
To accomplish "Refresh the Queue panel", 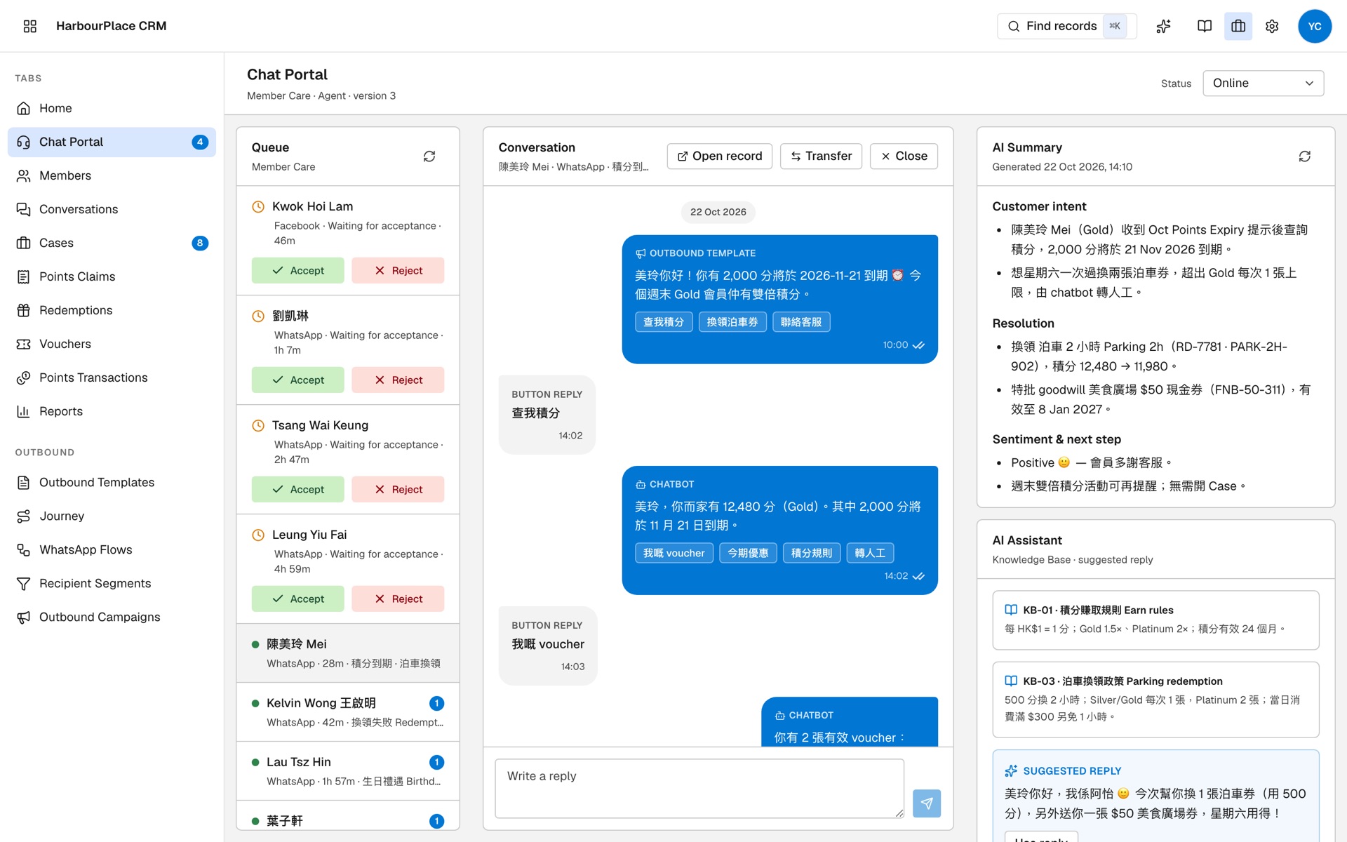I will coord(429,156).
